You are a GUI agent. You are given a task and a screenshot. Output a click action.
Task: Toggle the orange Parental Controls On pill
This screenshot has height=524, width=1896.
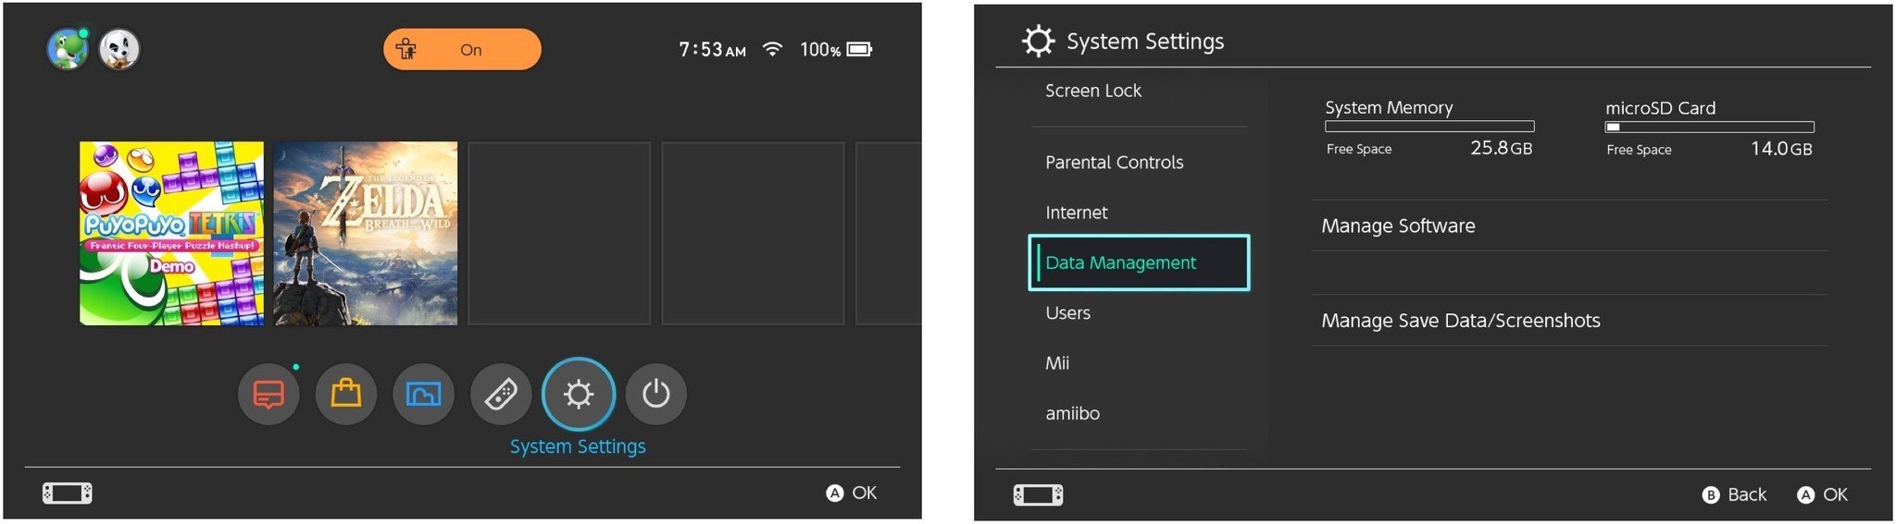pos(462,49)
